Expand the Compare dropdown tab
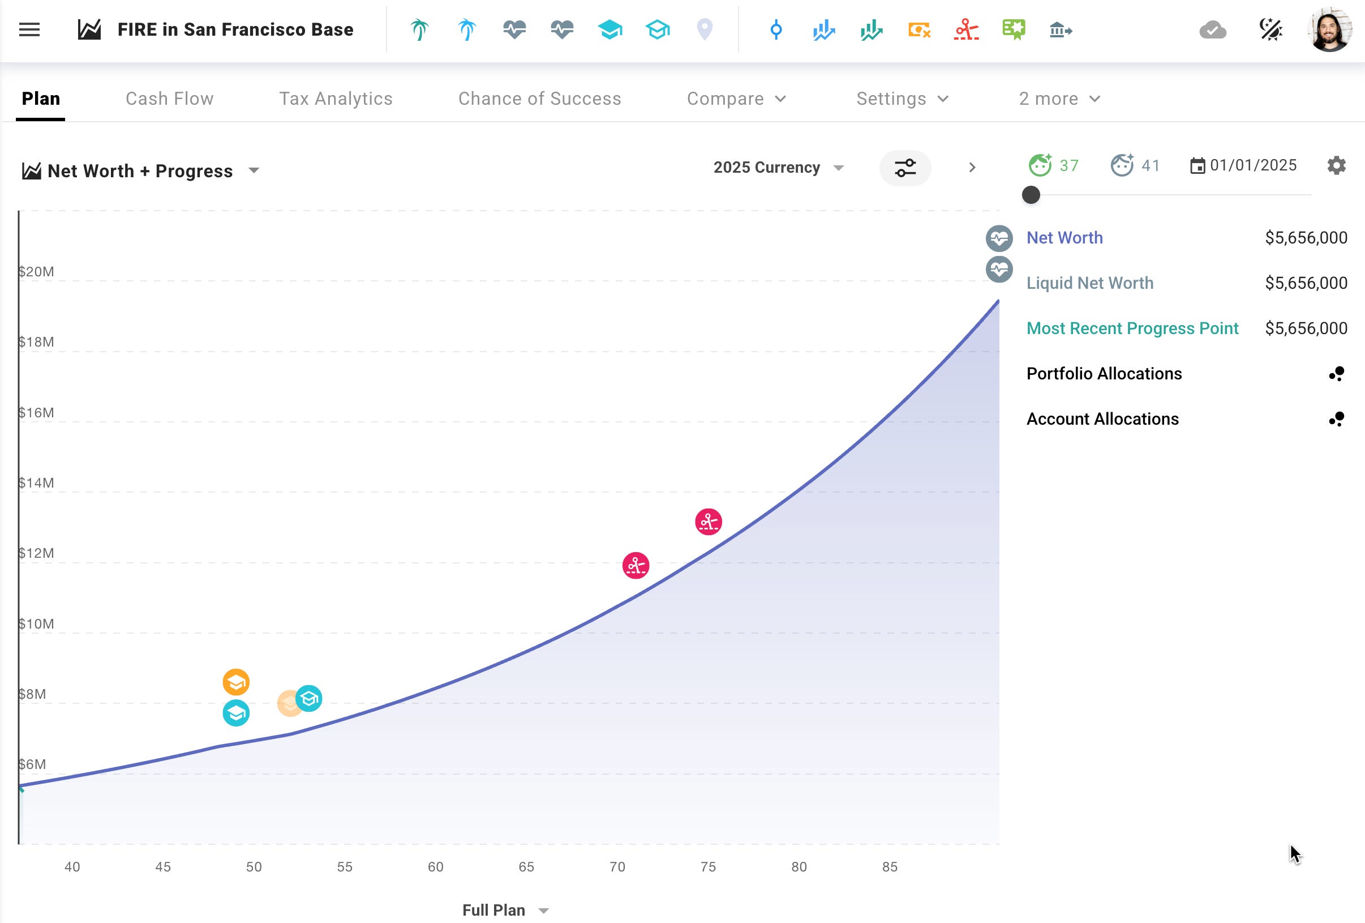Viewport: 1365px width, 923px height. 736,99
